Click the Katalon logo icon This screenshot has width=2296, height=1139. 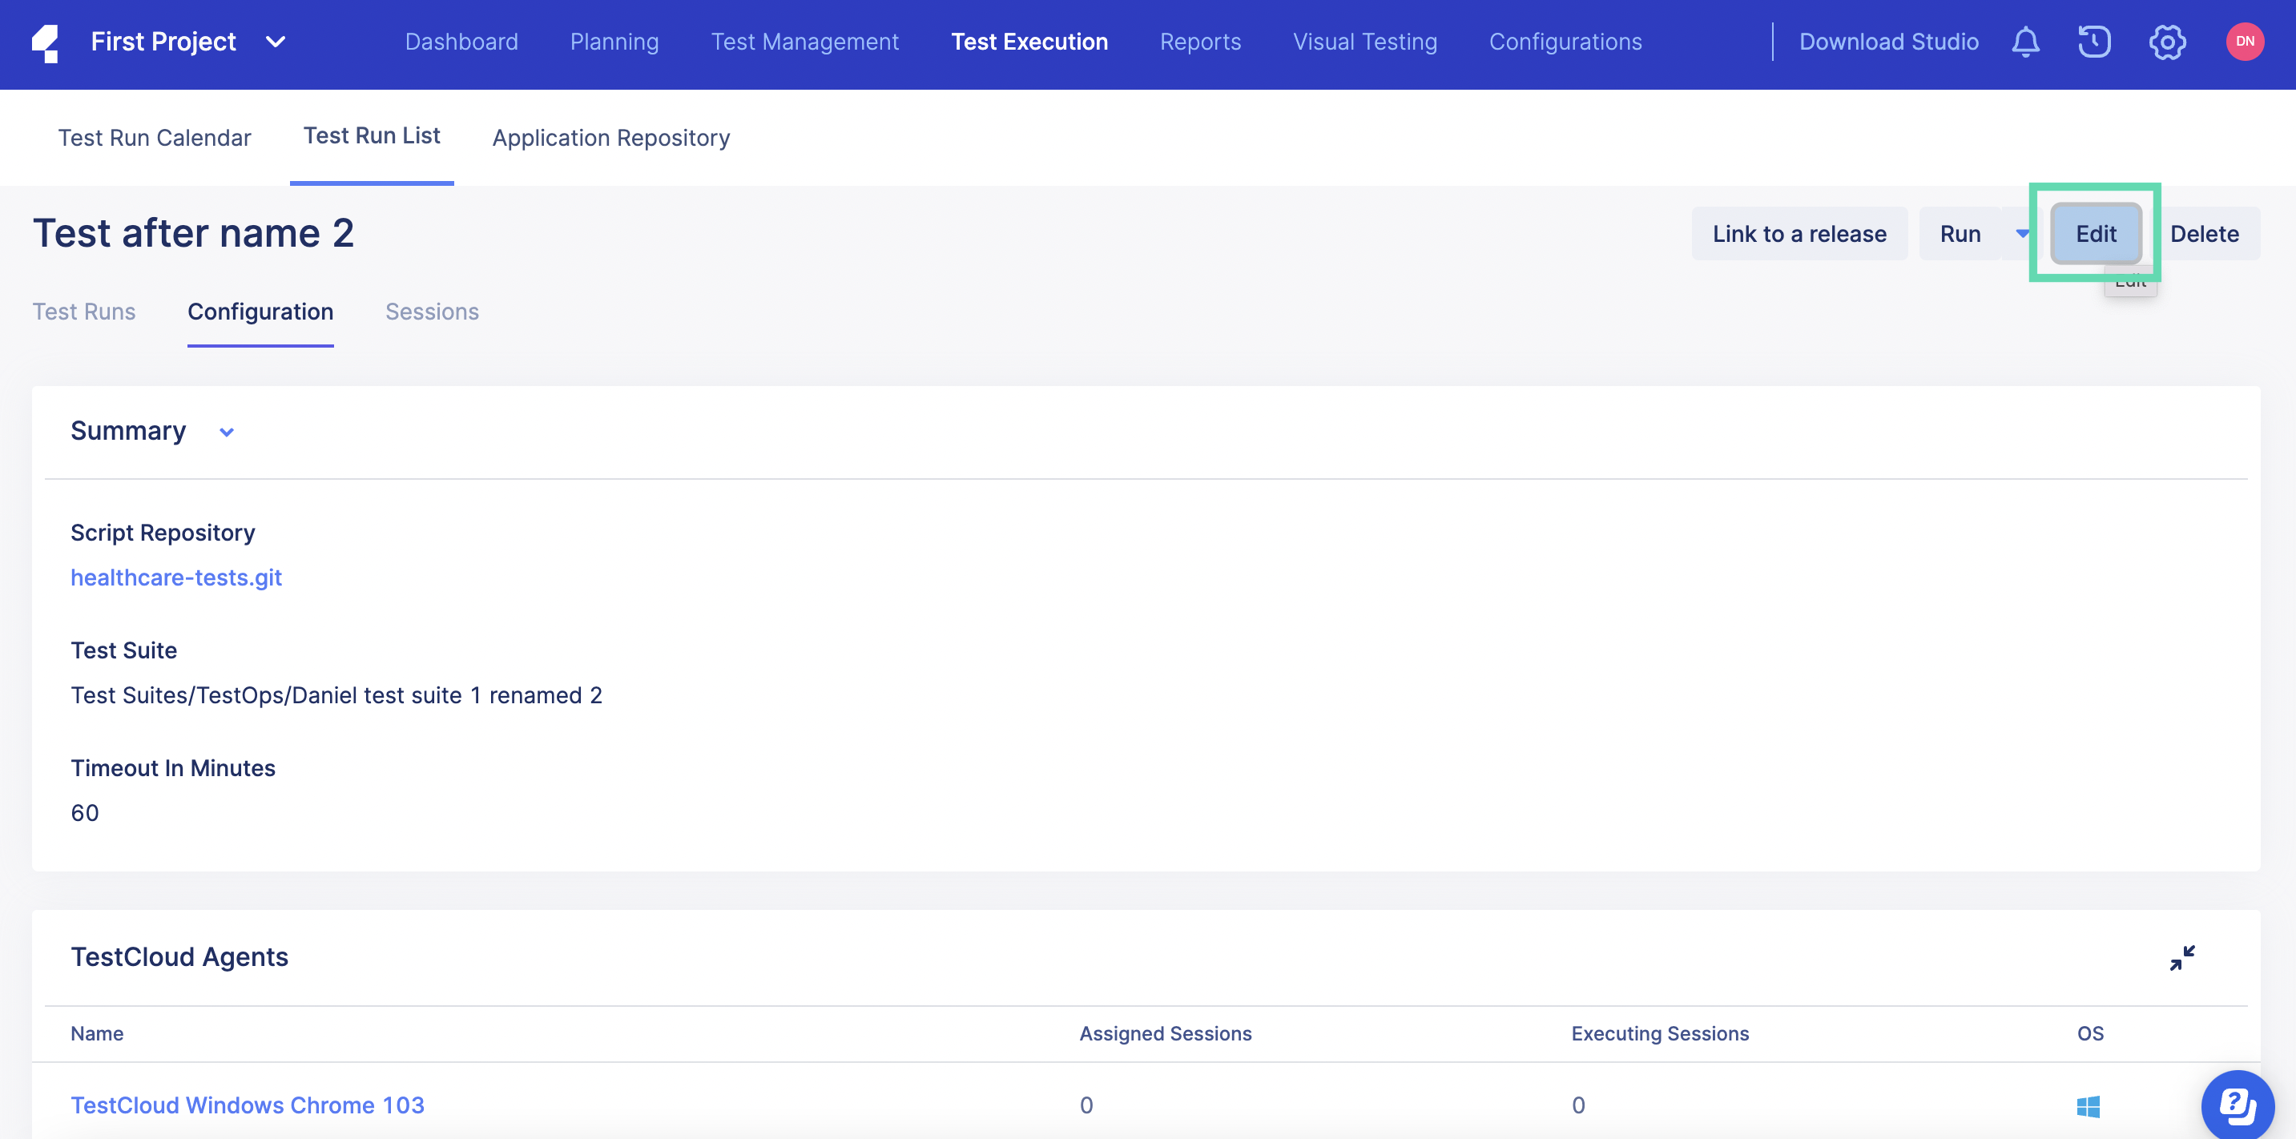pyautogui.click(x=46, y=42)
